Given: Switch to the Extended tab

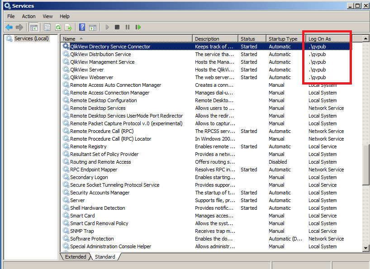Looking at the screenshot, I should point(76,257).
